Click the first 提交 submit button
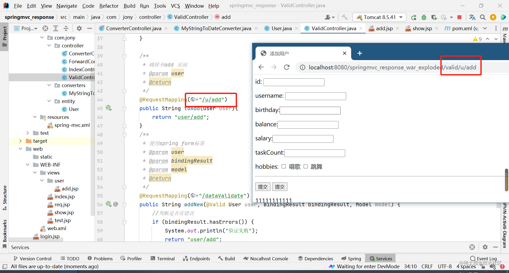Screen dimensions: 509x273 263,187
